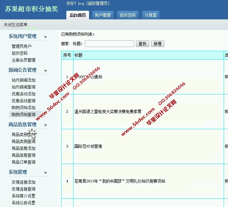Open 商品信息添加 menu entry
This screenshot has height=207, width=228.
click(24, 148)
